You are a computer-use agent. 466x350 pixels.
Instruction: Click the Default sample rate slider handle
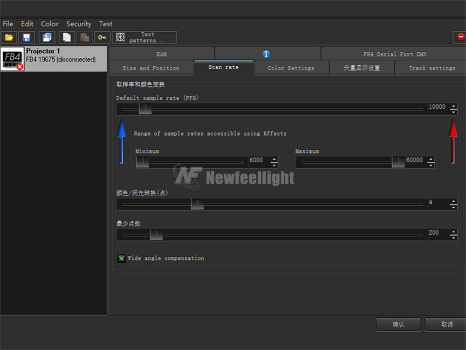[145, 109]
